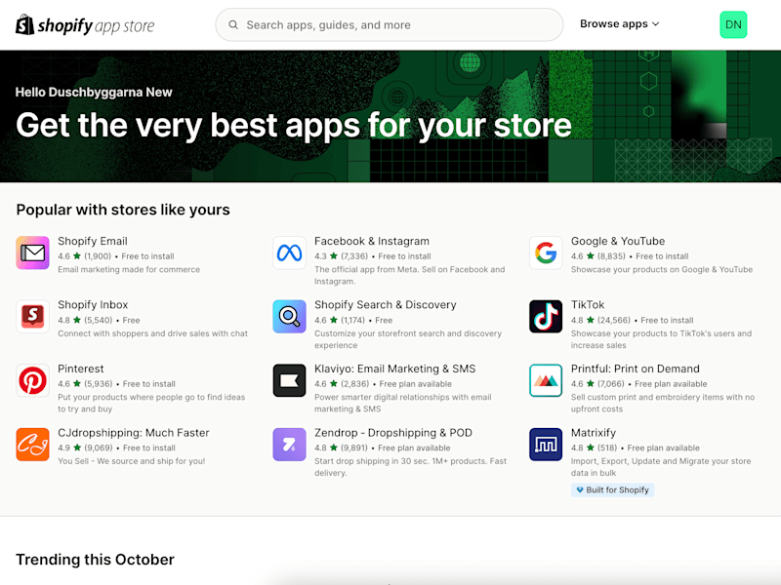Click the Matrixify rating 4.8 (518) text
The width and height of the screenshot is (781, 585).
pos(594,448)
